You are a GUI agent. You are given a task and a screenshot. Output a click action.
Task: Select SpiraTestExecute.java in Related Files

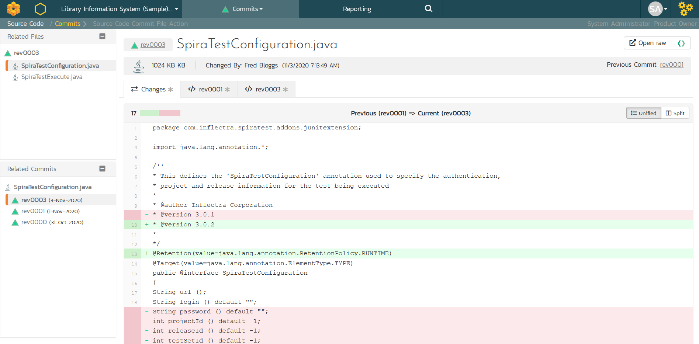[52, 77]
